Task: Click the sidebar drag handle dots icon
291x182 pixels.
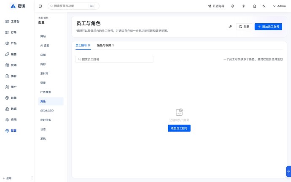Action: tap(32, 178)
